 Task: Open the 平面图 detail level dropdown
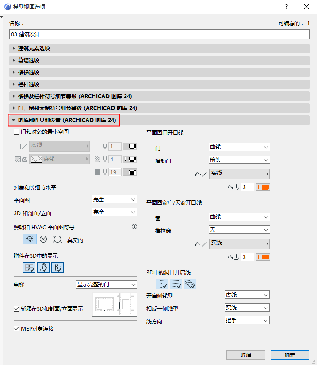pyautogui.click(x=115, y=199)
